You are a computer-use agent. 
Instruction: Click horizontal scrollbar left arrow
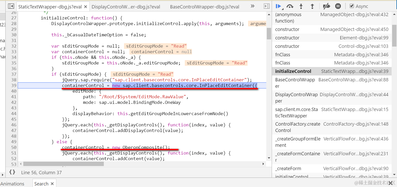(x=21, y=164)
